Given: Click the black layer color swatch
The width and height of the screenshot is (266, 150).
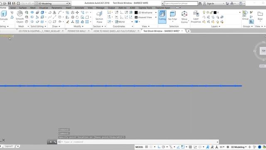Looking at the screenshot, I should coord(215,12).
